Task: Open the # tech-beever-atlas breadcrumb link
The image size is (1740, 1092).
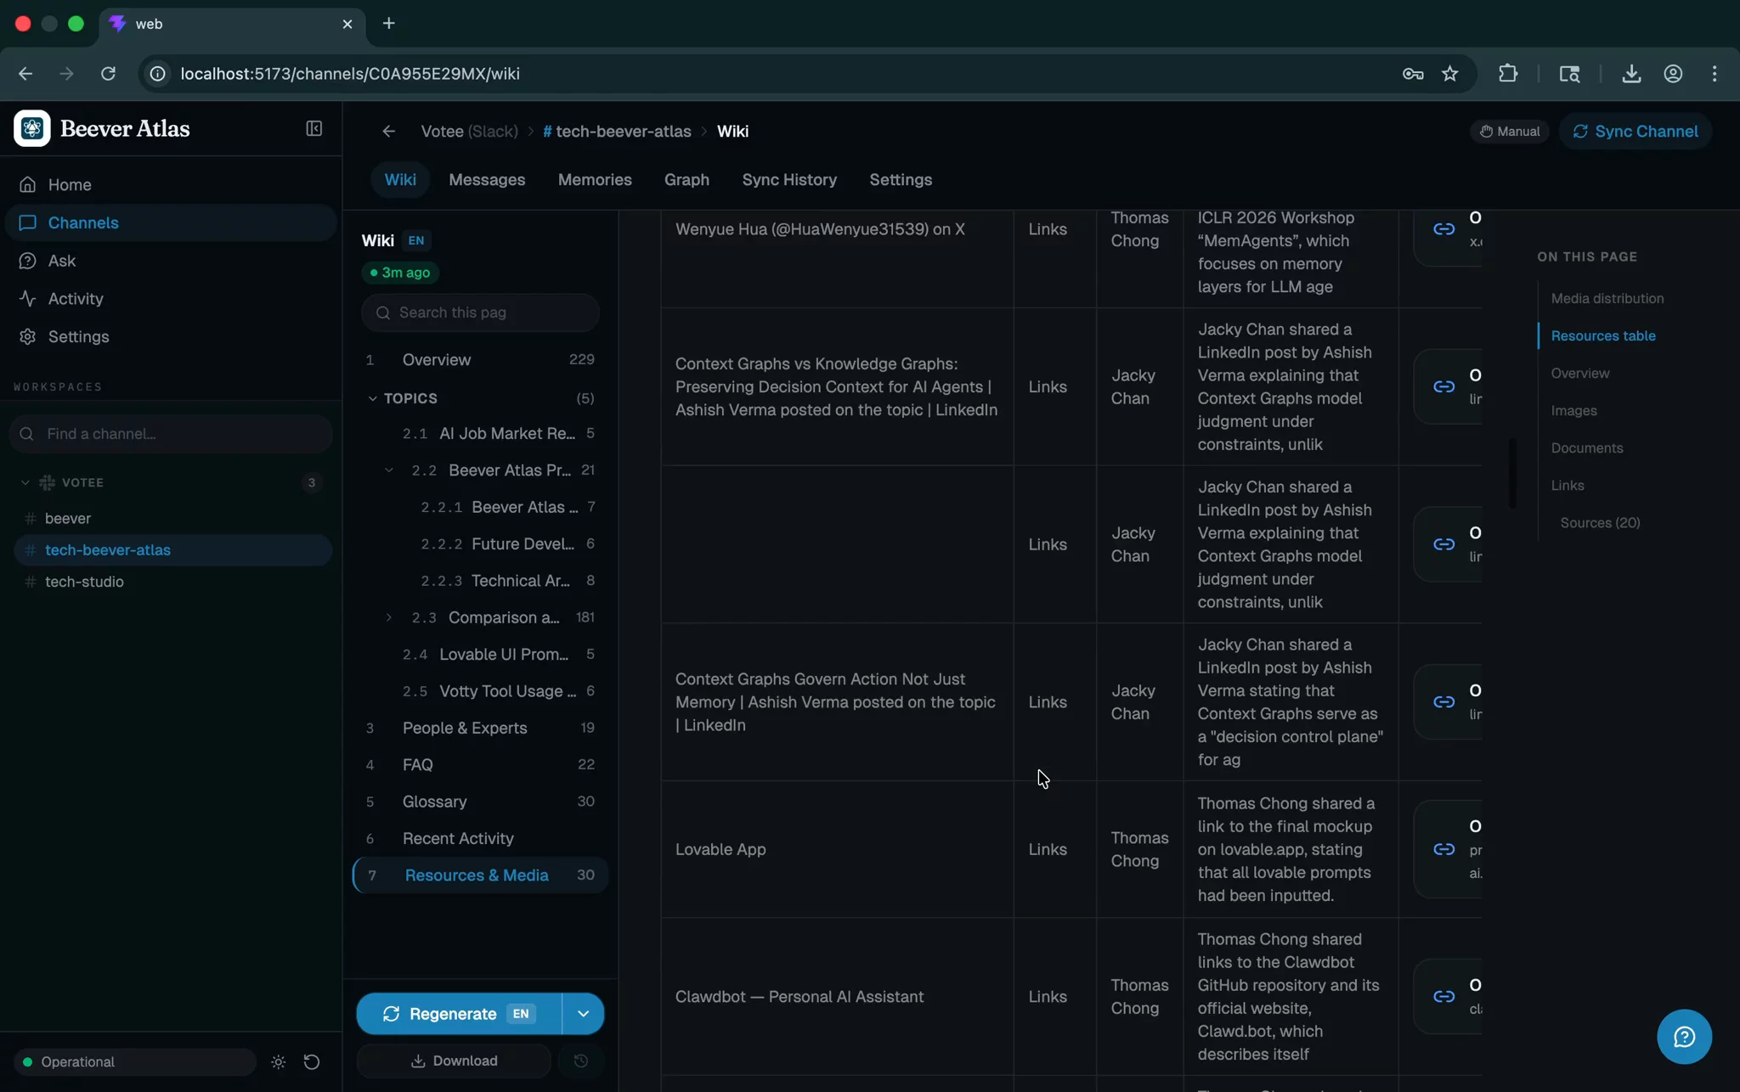Action: click(x=617, y=132)
